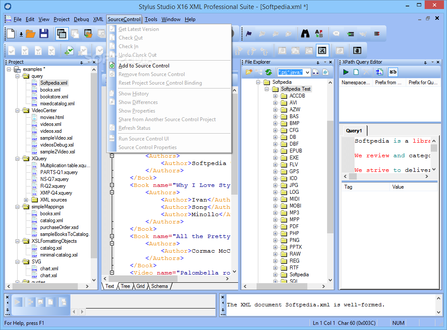Click the Replace A-B toolbar icon
Screen dimensions: 447x330
click(319, 34)
